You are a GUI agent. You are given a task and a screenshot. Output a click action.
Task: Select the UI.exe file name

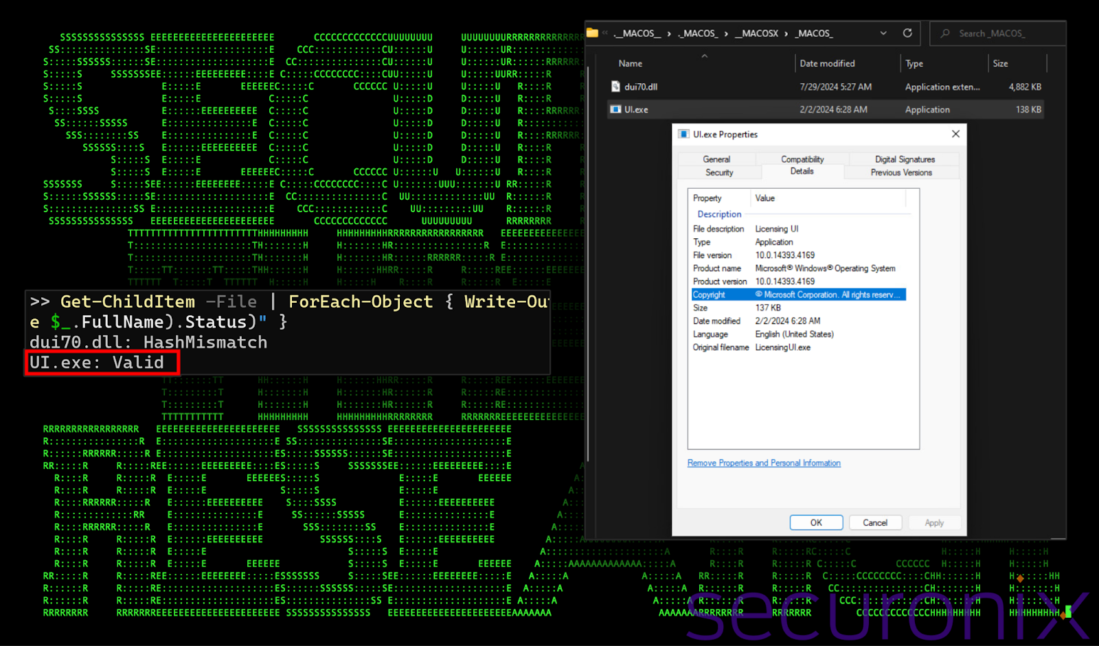point(636,109)
